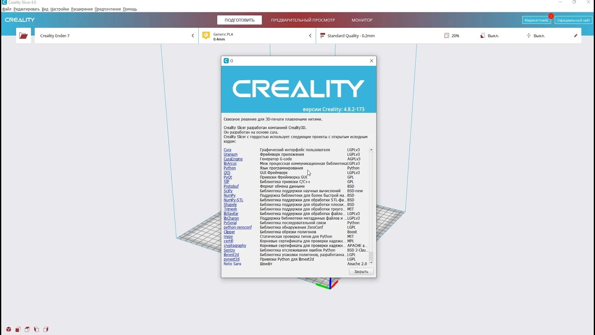Open the certifi link
The image size is (595, 335).
(x=228, y=241)
